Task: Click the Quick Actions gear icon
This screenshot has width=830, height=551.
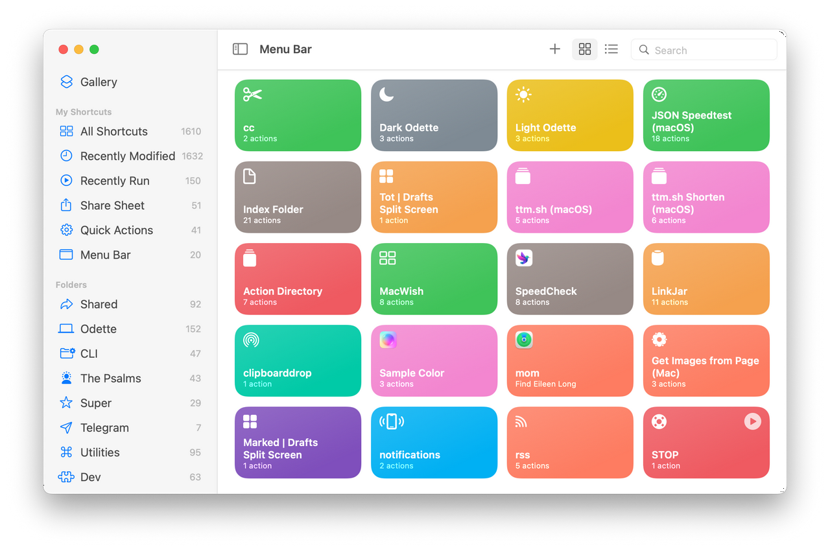Action: coord(66,230)
